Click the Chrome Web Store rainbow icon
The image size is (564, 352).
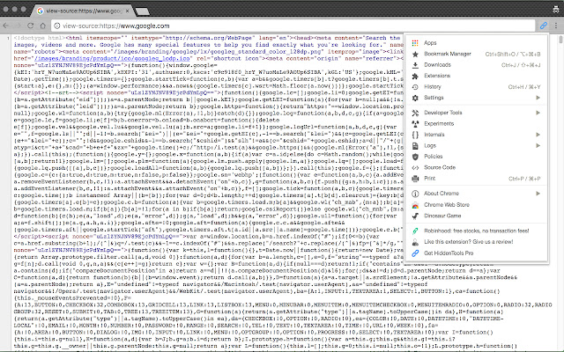click(x=415, y=205)
